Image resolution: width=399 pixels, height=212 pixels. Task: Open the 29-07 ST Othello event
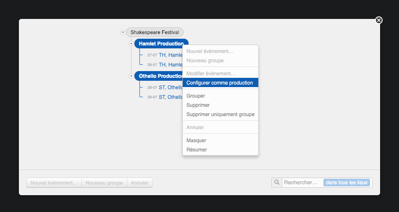pos(170,97)
